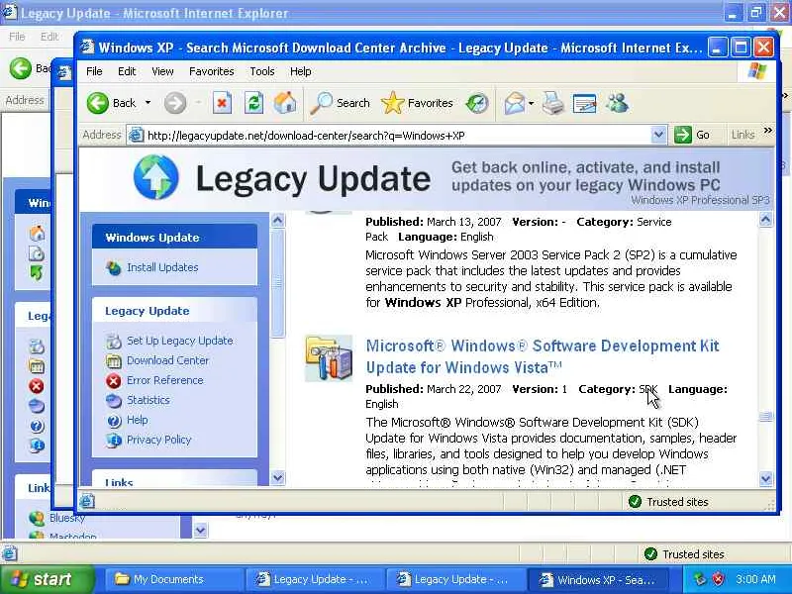792x594 pixels.
Task: Click the Edit page toolbar icon
Action: pos(584,103)
